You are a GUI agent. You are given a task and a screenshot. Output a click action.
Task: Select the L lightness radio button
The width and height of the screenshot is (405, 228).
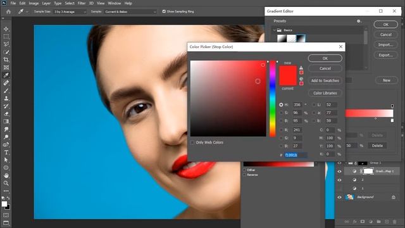314,104
